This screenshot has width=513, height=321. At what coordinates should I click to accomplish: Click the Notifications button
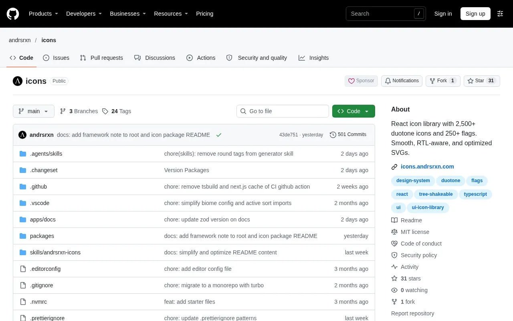coord(402,81)
